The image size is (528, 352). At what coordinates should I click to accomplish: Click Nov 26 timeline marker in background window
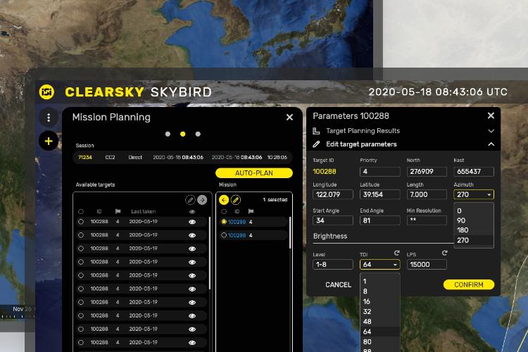click(x=22, y=309)
